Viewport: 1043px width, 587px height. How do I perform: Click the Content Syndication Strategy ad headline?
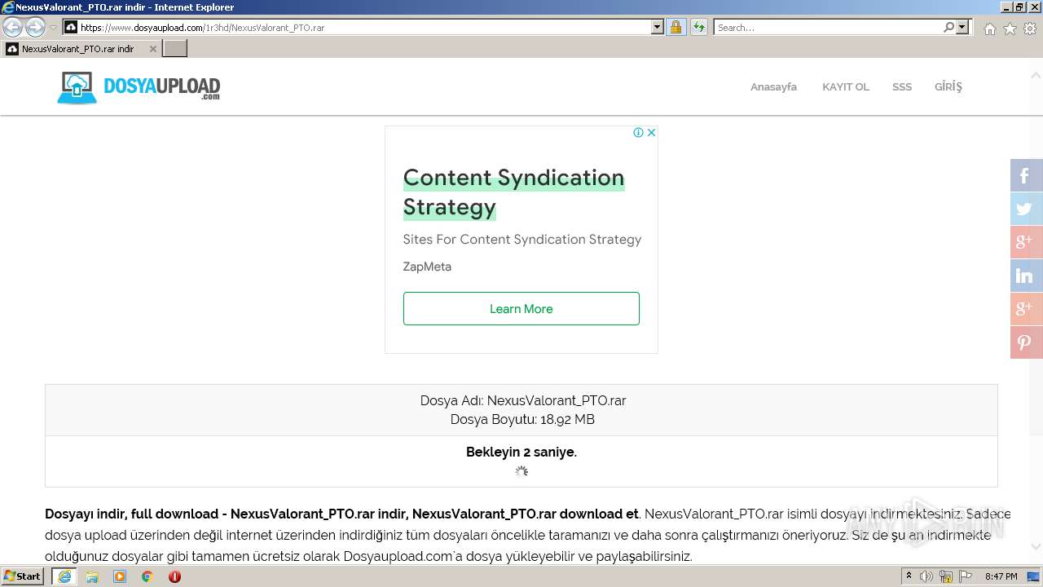click(x=513, y=192)
